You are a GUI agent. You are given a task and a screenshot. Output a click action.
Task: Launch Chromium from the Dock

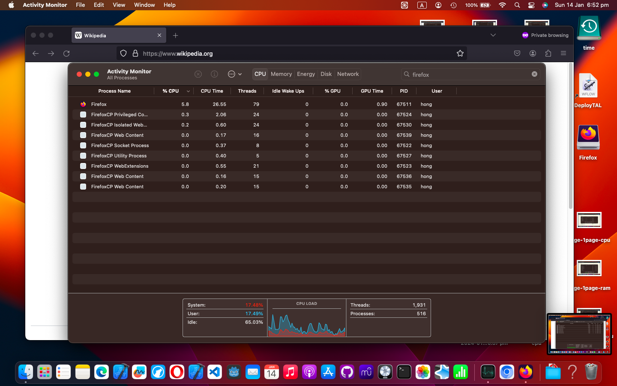[x=507, y=372]
